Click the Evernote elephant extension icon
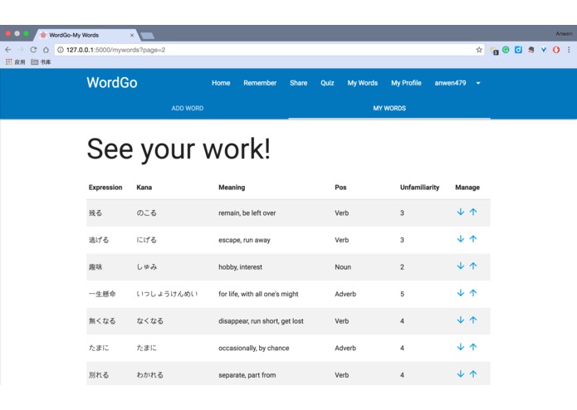The height and width of the screenshot is (410, 577). pyautogui.click(x=531, y=50)
